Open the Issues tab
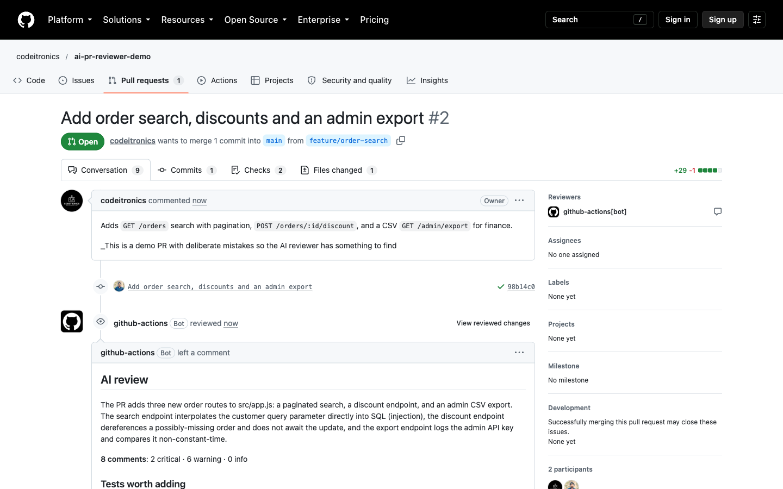This screenshot has width=783, height=489. pos(77,80)
